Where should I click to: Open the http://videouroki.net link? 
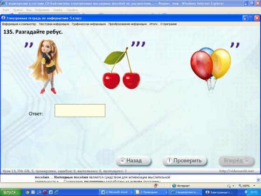click(236, 171)
